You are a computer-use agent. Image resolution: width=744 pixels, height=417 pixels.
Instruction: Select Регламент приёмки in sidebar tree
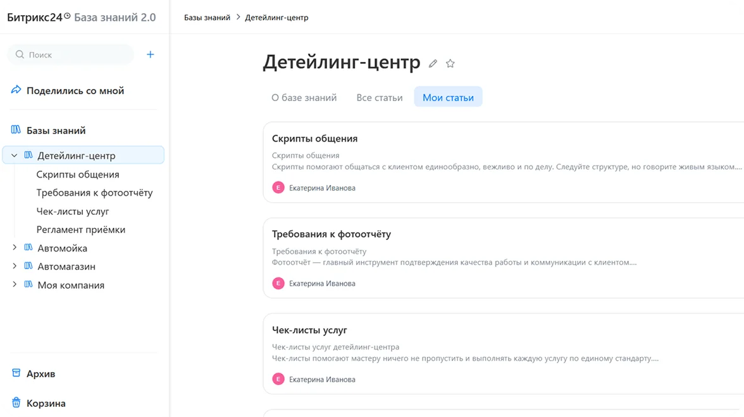(81, 229)
